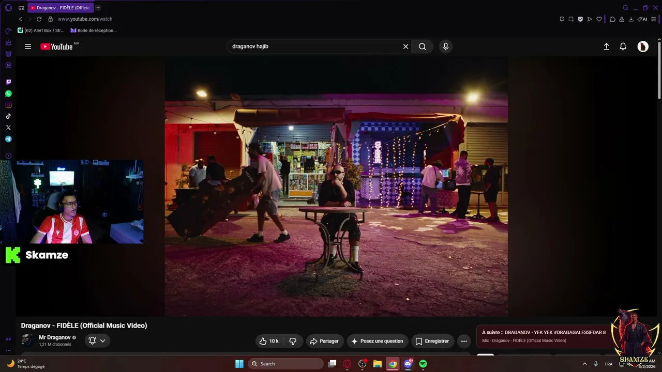Open Easy Setup settings sliders icon
This screenshot has width=662, height=372.
[x=654, y=19]
